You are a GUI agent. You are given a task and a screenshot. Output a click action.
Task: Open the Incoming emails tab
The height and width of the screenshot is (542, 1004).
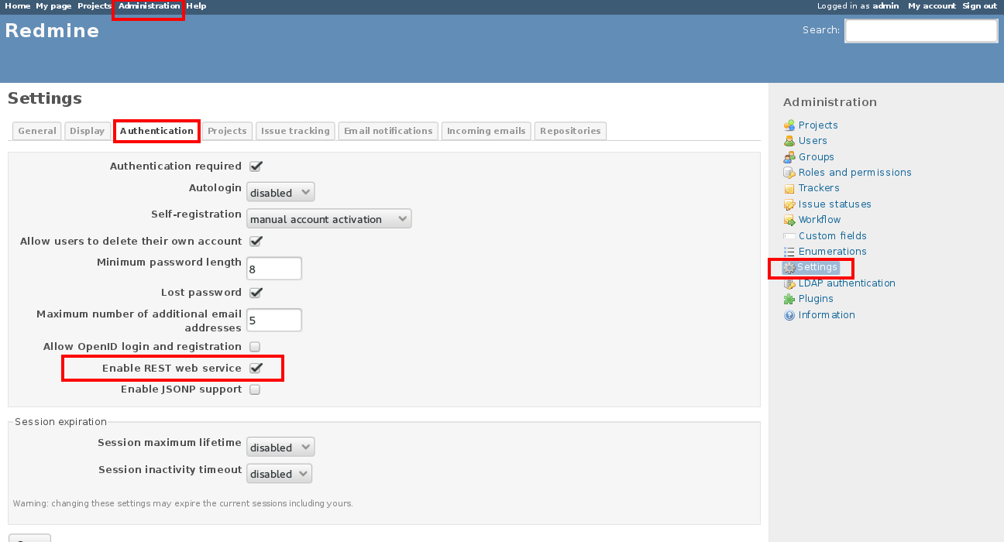(487, 131)
